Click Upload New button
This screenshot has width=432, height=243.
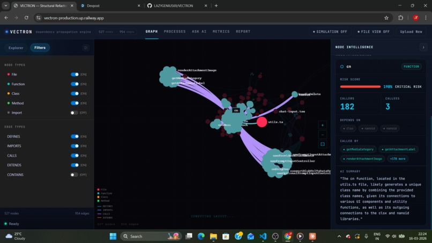pos(411,32)
